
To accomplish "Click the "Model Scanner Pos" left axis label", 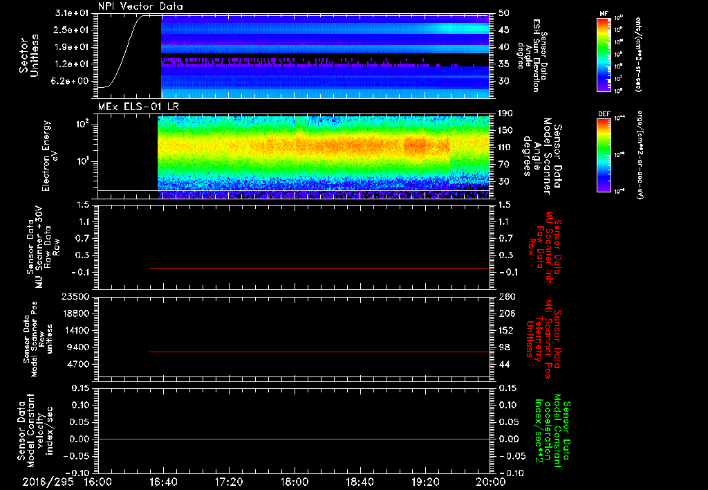I will click(x=38, y=339).
